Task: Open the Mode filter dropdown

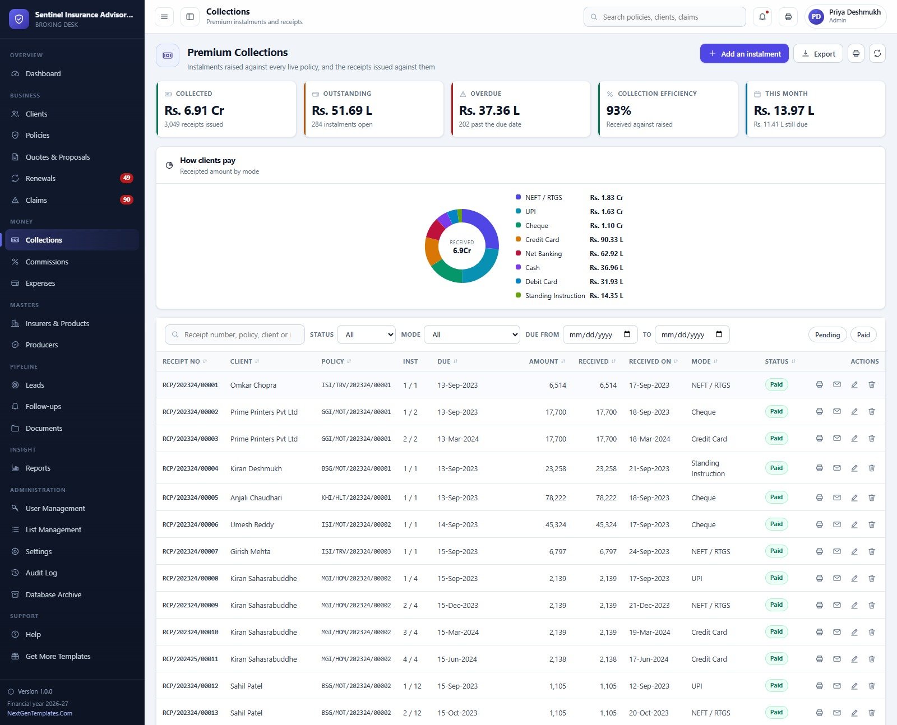Action: coord(472,334)
